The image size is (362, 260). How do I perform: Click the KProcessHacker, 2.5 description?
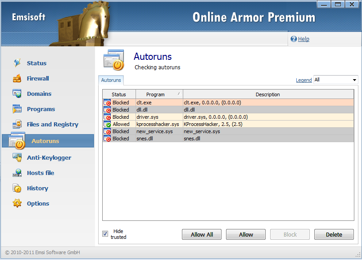point(213,124)
